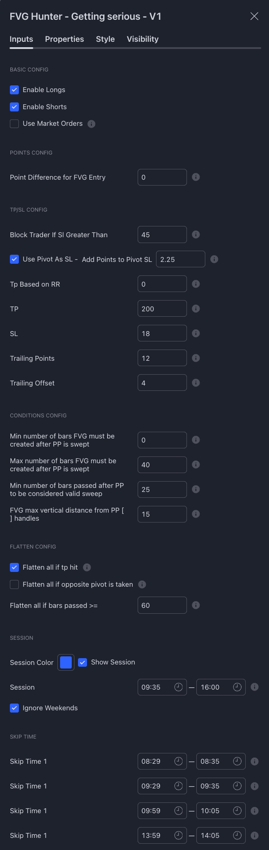Close the FVG Hunter settings dialog
The image size is (269, 850).
[254, 16]
